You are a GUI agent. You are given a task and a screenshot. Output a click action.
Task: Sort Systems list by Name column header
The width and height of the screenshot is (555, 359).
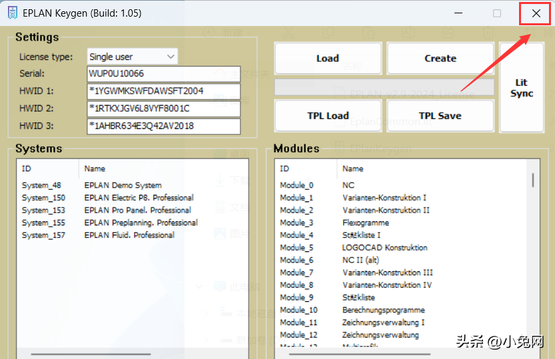pos(95,169)
